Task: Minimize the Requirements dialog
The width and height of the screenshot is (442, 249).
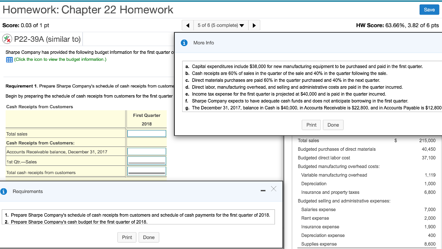Action: pos(263,191)
